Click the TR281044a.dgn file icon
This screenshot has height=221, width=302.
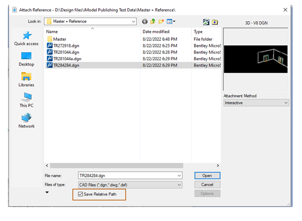pos(50,59)
